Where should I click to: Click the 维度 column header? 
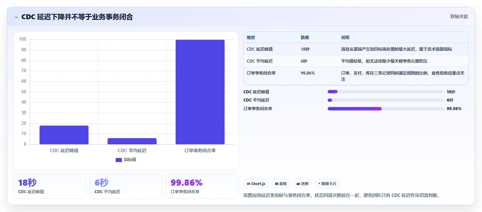[251, 38]
